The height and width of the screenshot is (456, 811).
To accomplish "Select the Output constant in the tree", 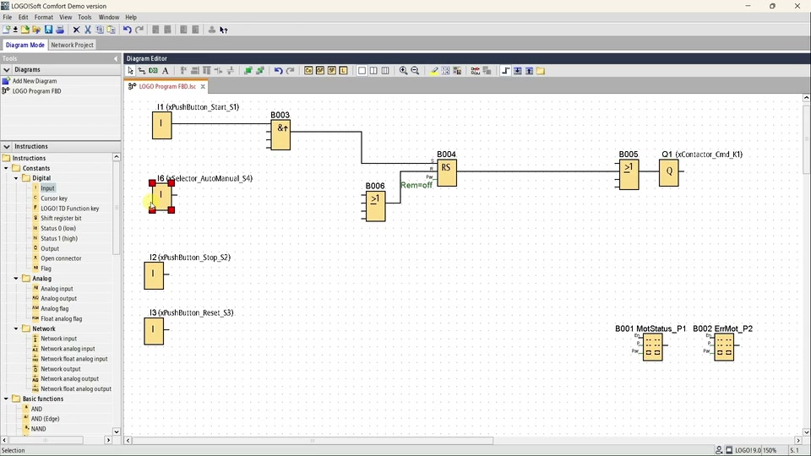I will tap(50, 248).
